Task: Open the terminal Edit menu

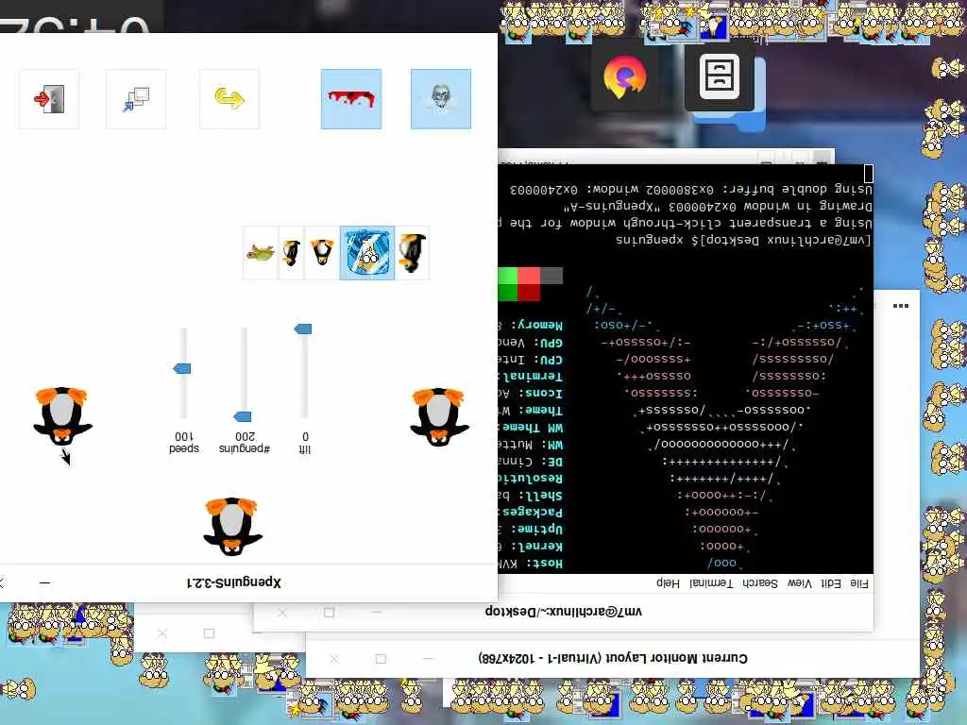Action: 831,582
